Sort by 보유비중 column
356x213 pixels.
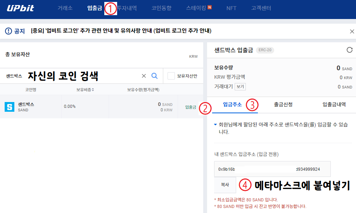[85, 90]
